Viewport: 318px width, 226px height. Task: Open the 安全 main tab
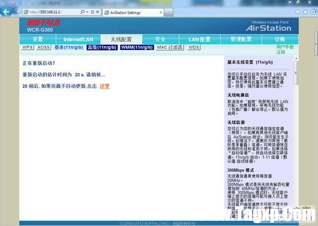coord(160,39)
